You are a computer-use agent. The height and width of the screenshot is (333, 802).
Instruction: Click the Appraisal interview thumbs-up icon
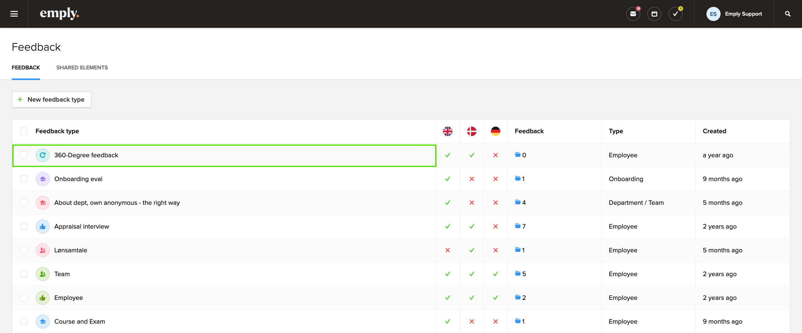click(x=43, y=226)
